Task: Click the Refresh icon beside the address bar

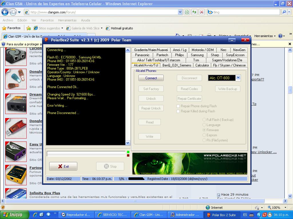Action: coord(194,12)
